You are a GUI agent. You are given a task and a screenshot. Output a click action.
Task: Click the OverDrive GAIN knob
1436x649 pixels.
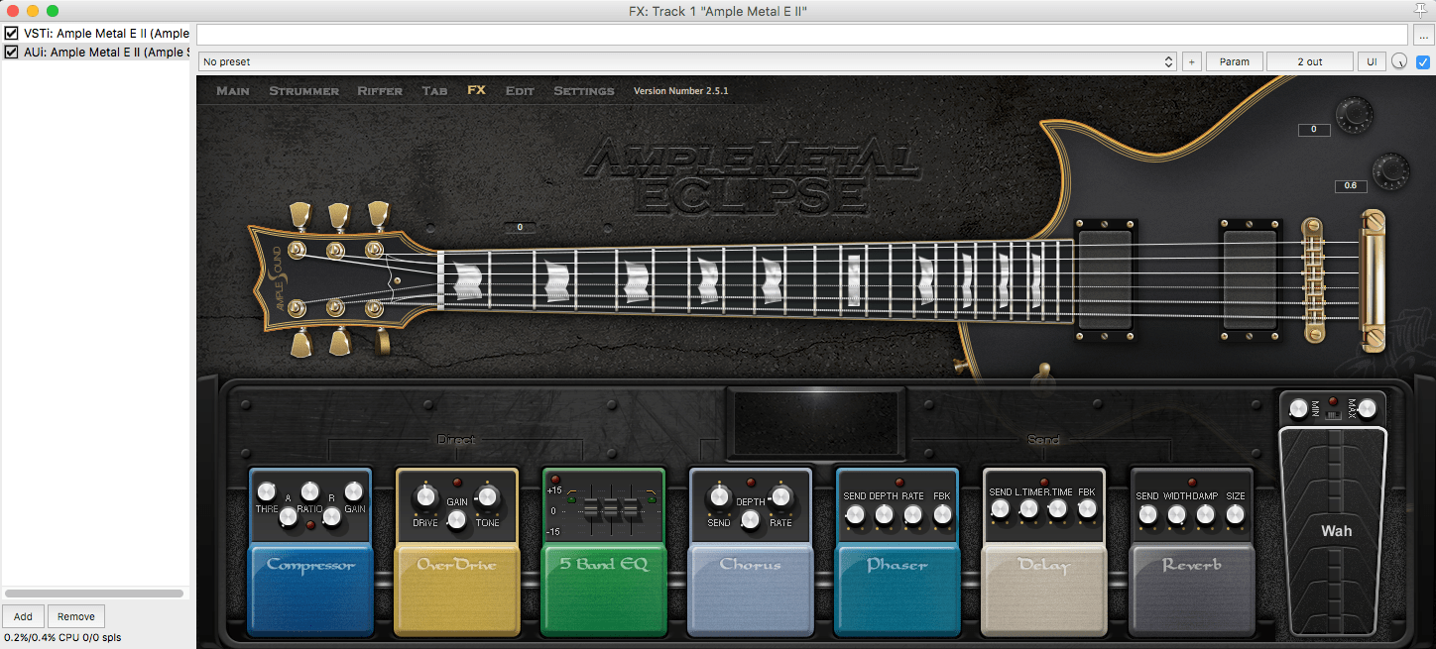[x=456, y=518]
